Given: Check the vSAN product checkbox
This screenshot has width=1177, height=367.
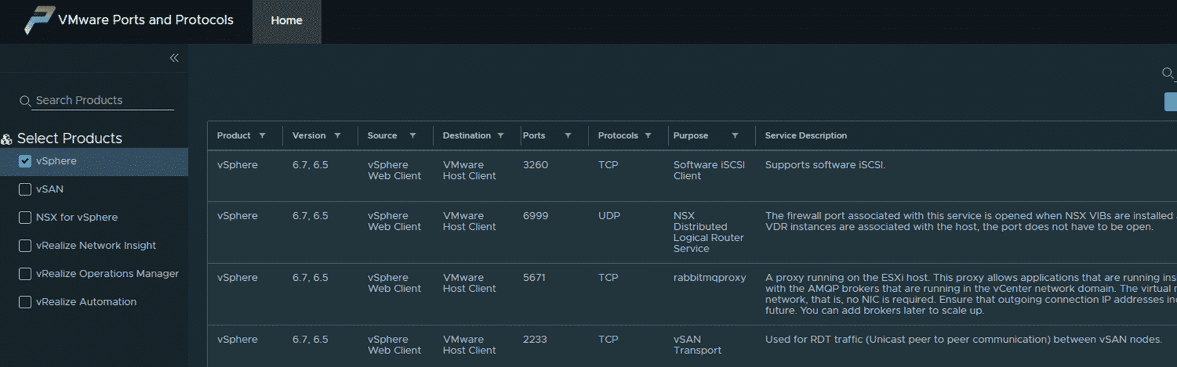Looking at the screenshot, I should pos(25,189).
